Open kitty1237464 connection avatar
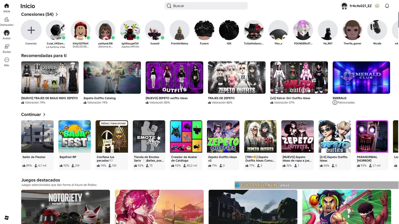This screenshot has height=224, width=399. coord(80,30)
